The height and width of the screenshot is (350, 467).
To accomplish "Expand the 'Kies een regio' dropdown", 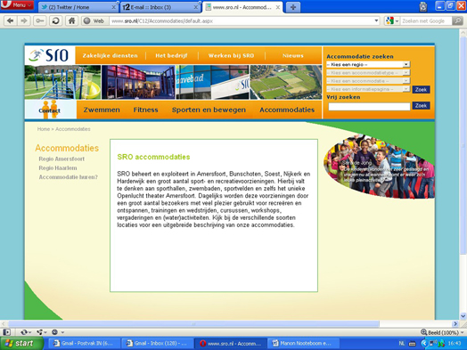I will (368, 64).
